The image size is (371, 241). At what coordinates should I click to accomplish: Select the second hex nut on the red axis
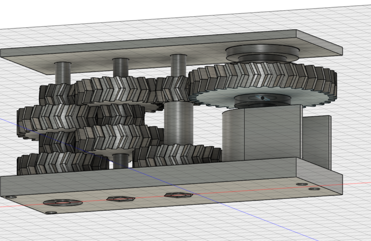click(x=179, y=195)
